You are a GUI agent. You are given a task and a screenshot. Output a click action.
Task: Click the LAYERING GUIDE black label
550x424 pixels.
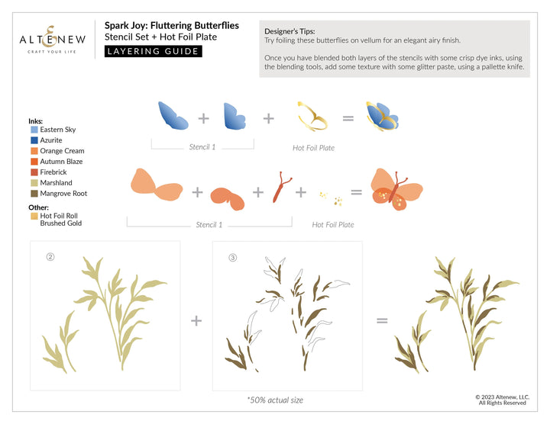[x=153, y=52]
